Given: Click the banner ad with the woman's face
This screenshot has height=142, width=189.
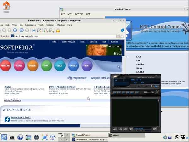Looking at the screenshot, I should 104,50.
